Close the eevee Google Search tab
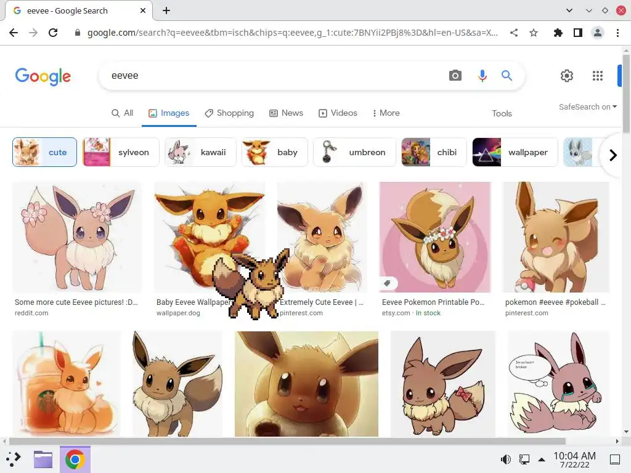The height and width of the screenshot is (473, 631). click(143, 10)
